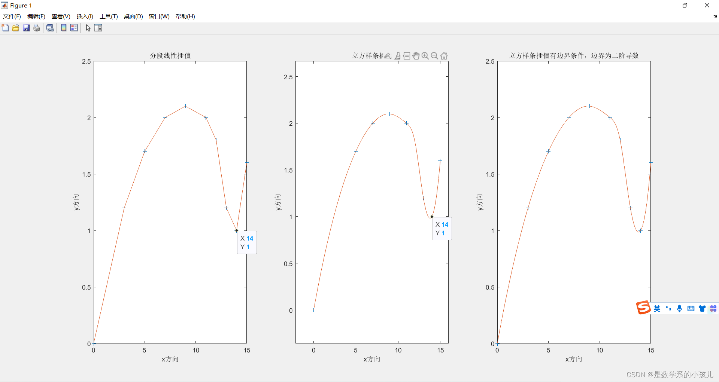Toggle the Edit Plot arrow tool

tap(88, 28)
